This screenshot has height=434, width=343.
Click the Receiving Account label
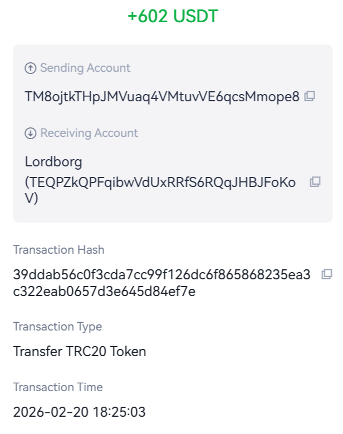(89, 134)
